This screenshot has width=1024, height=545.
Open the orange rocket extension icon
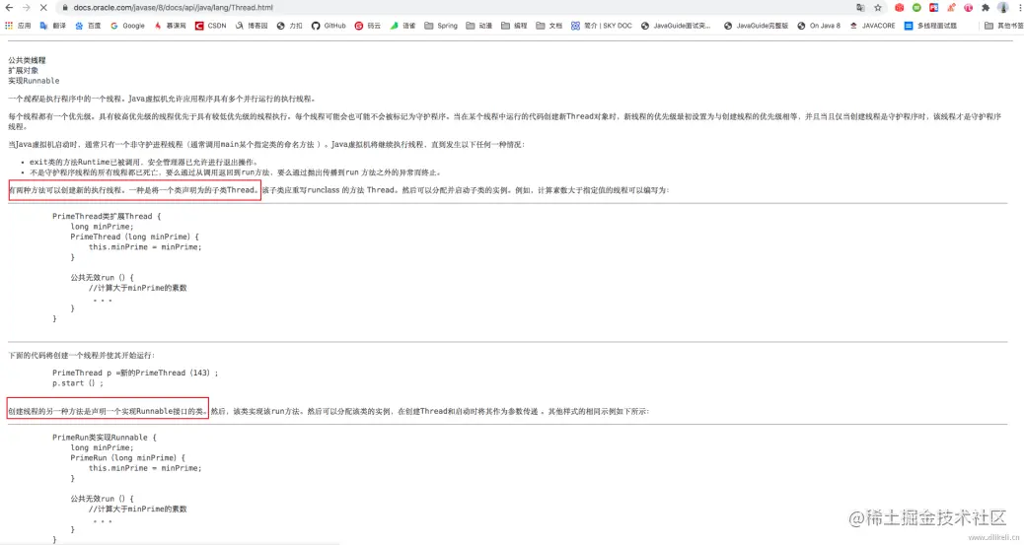pos(951,8)
